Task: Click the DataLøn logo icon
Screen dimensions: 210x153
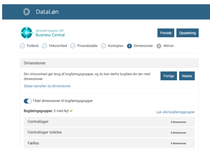Action: click(x=26, y=12)
